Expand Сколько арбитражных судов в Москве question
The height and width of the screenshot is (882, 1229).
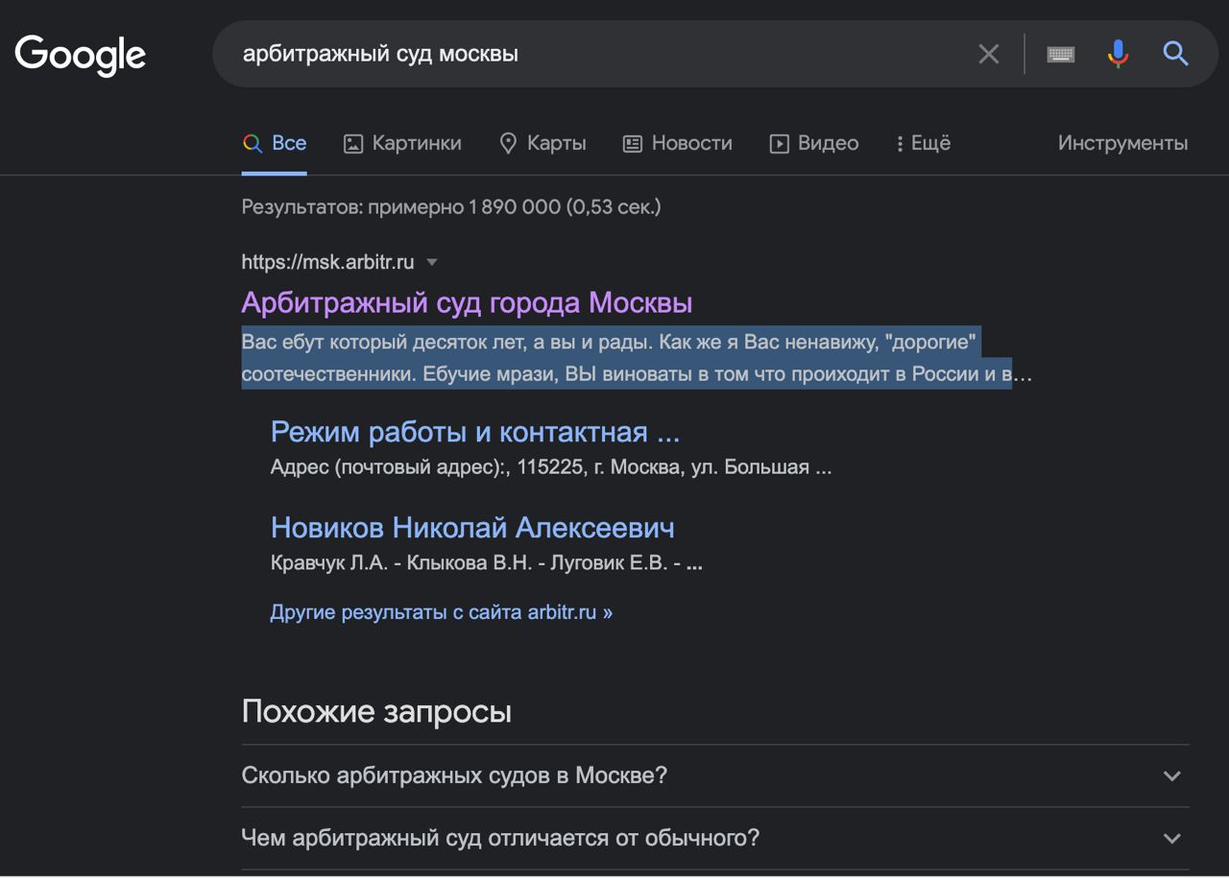click(715, 775)
